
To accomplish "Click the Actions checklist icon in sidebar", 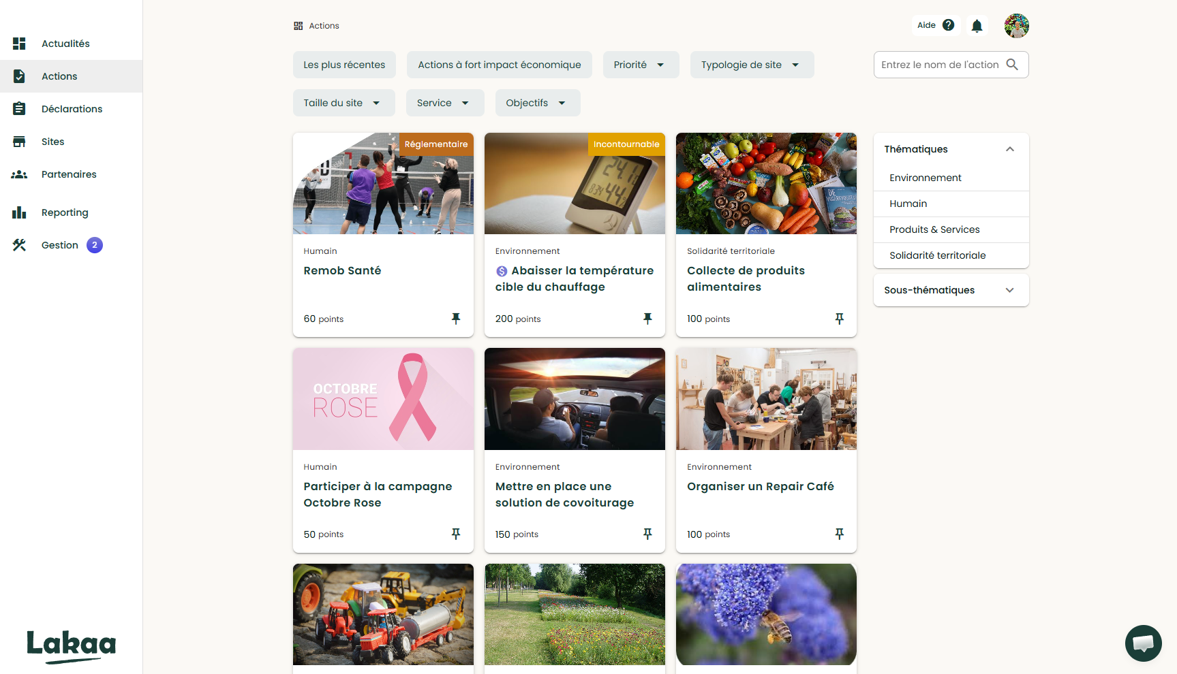I will tap(19, 76).
